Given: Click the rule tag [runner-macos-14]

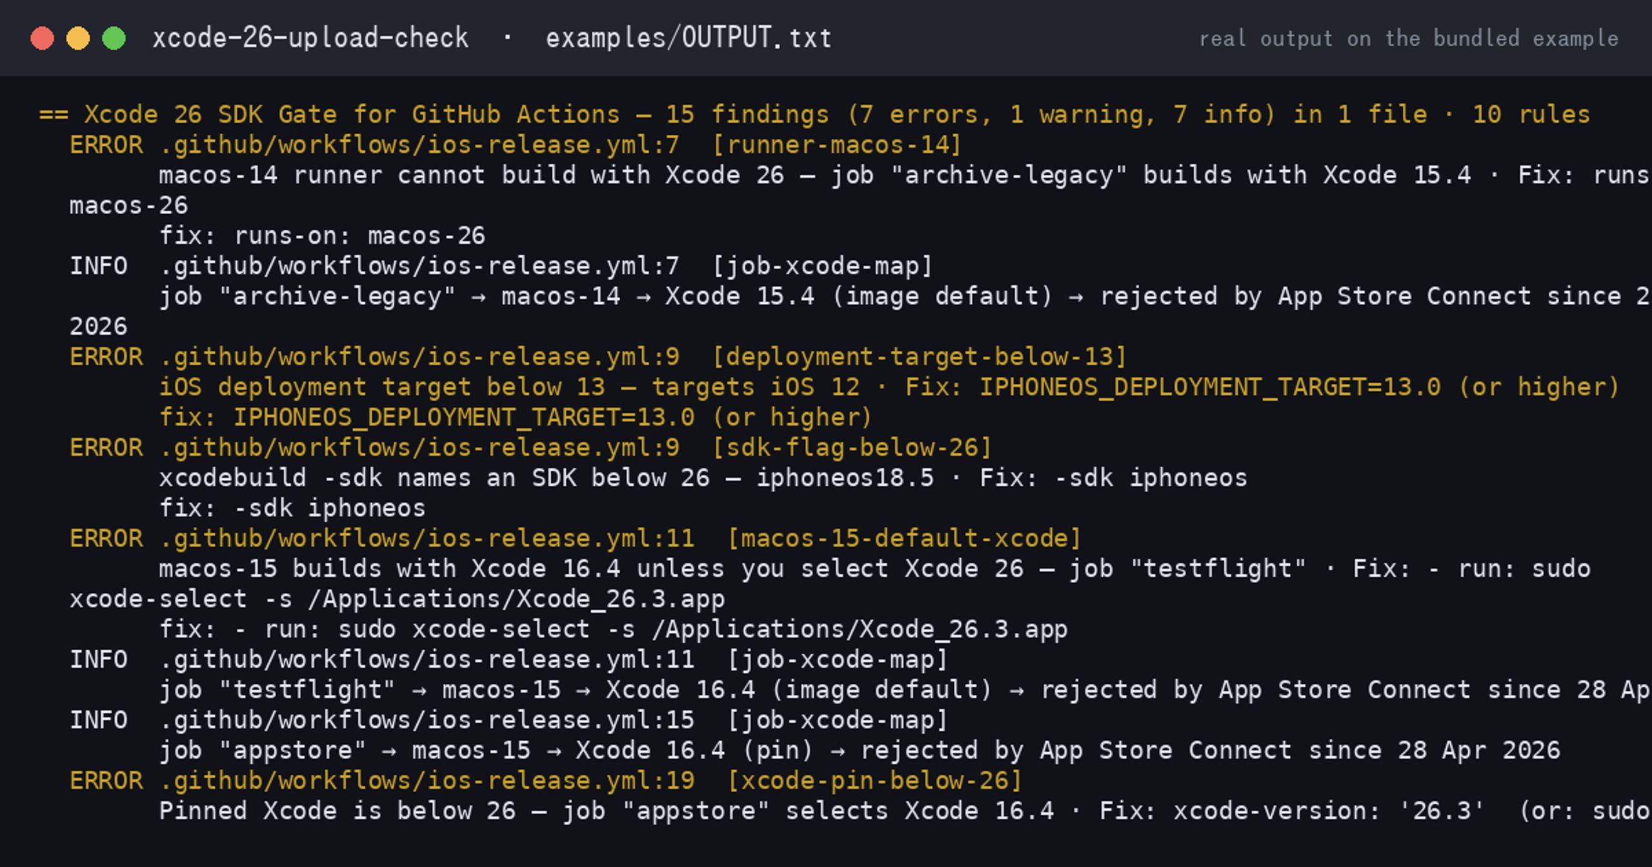Looking at the screenshot, I should (x=836, y=144).
